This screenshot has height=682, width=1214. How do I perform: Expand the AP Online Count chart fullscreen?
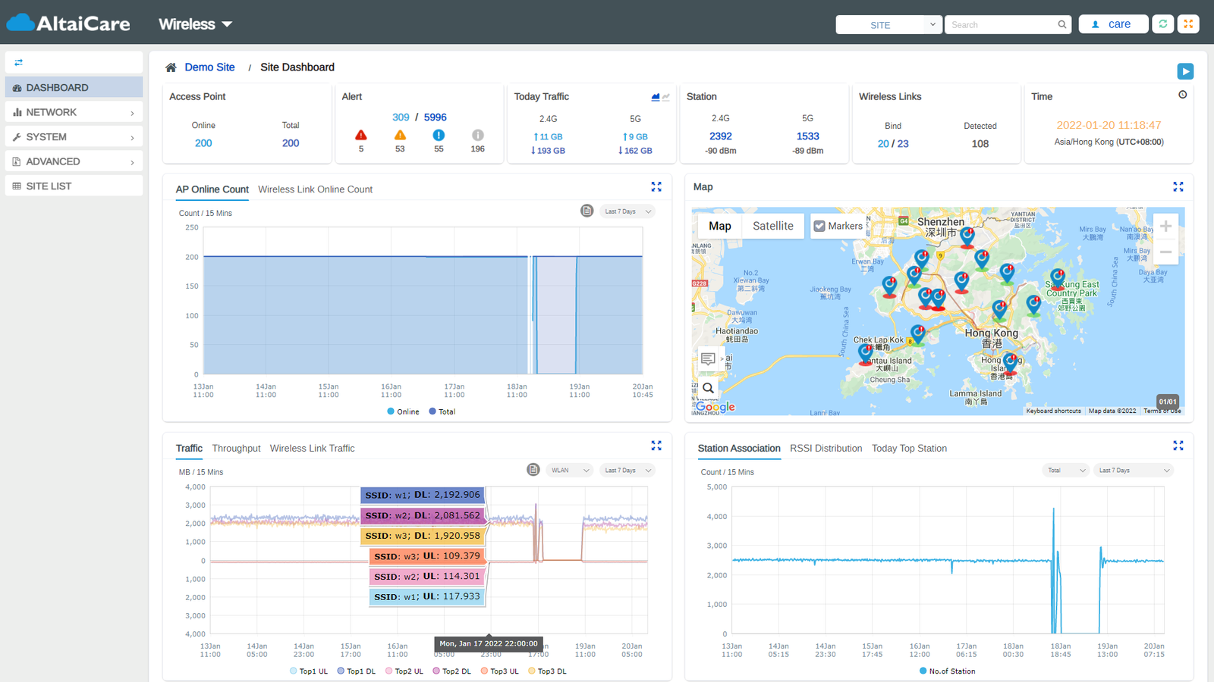click(x=656, y=186)
